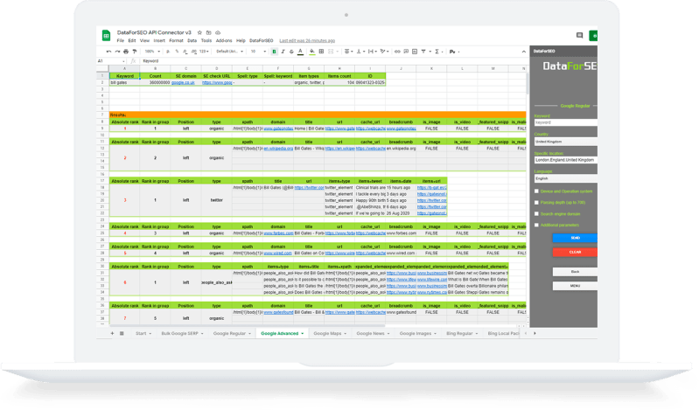
Task: Click the A1 name box
Action: click(x=111, y=61)
